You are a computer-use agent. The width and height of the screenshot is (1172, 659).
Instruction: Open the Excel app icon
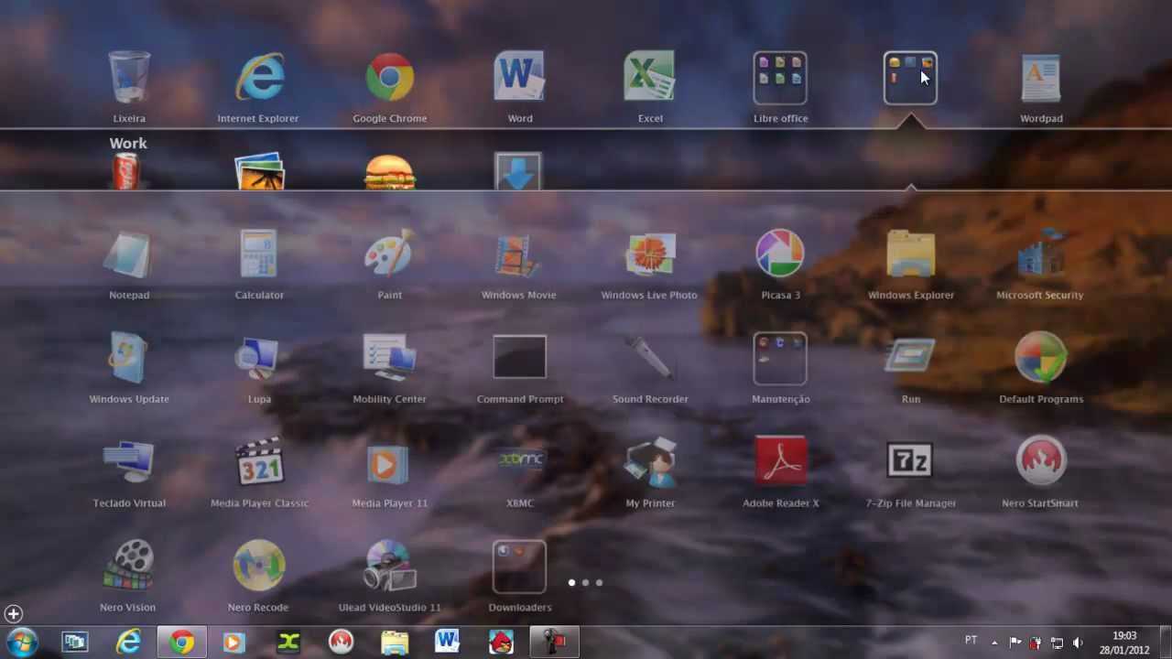(650, 78)
